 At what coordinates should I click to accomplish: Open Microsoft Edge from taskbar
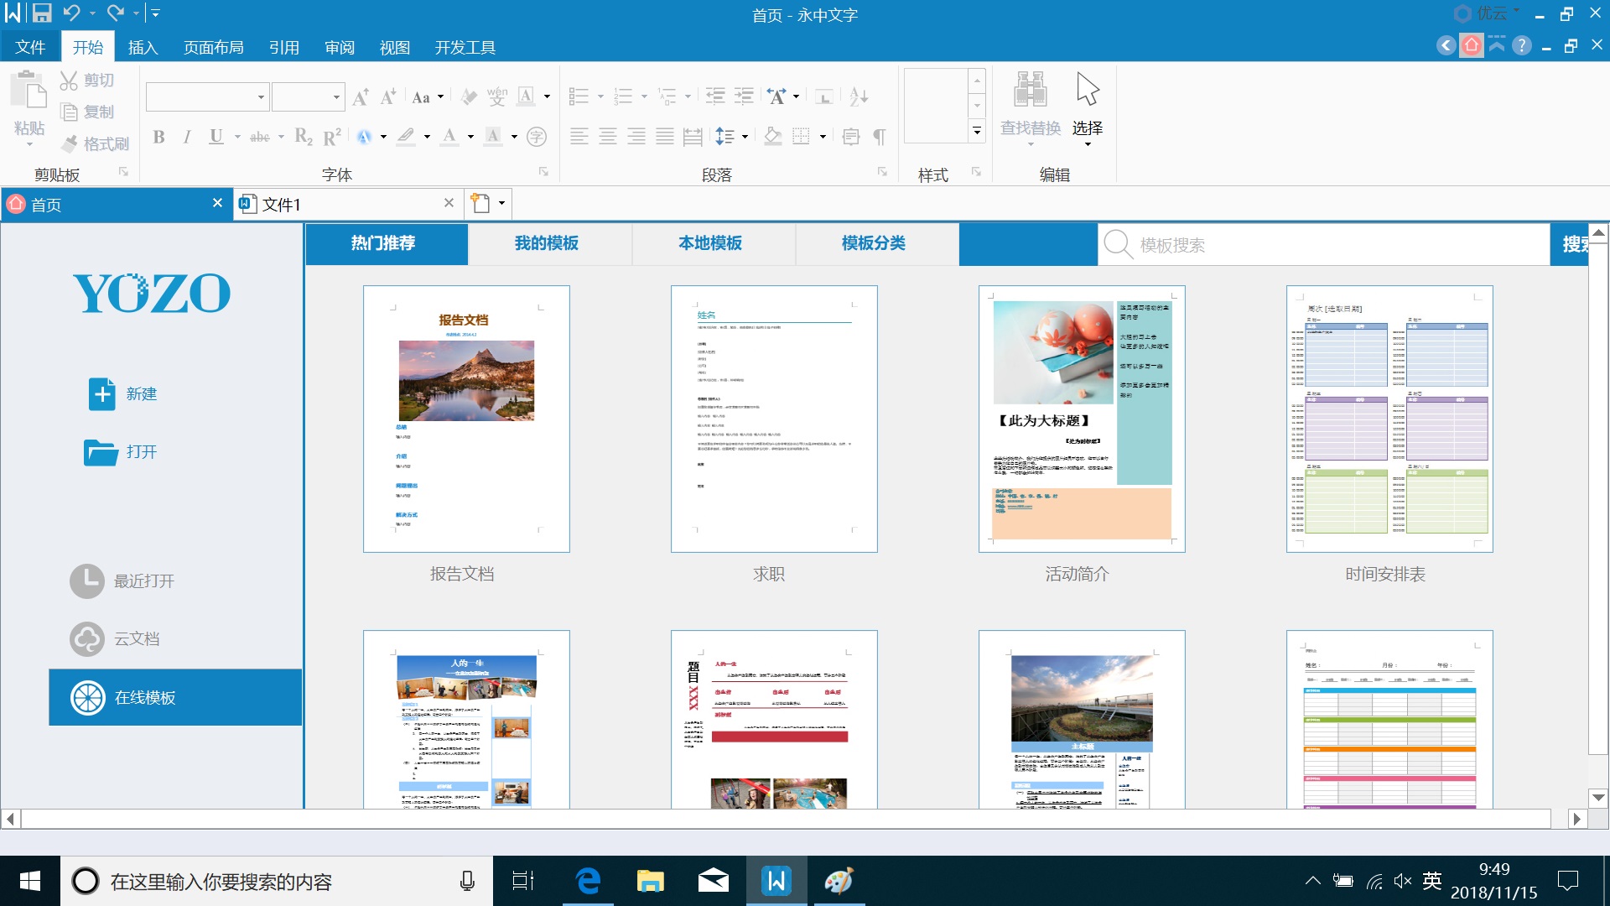pyautogui.click(x=589, y=881)
